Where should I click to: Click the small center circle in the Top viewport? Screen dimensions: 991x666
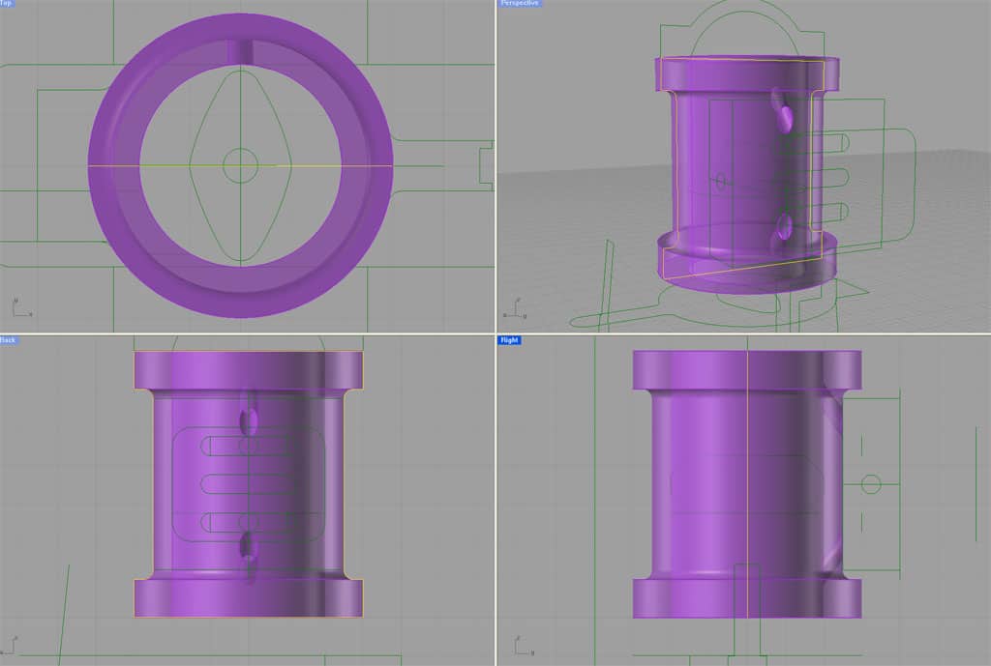(240, 164)
